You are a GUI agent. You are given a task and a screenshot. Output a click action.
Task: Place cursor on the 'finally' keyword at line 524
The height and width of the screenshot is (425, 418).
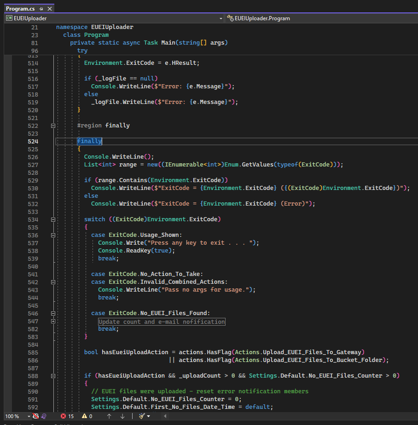[x=89, y=141]
